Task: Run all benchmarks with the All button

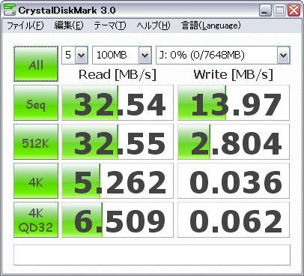Action: (36, 64)
